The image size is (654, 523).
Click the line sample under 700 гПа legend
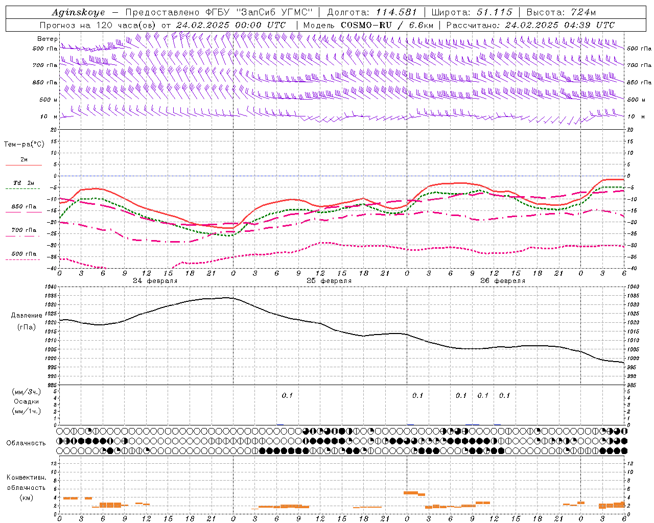click(x=22, y=236)
